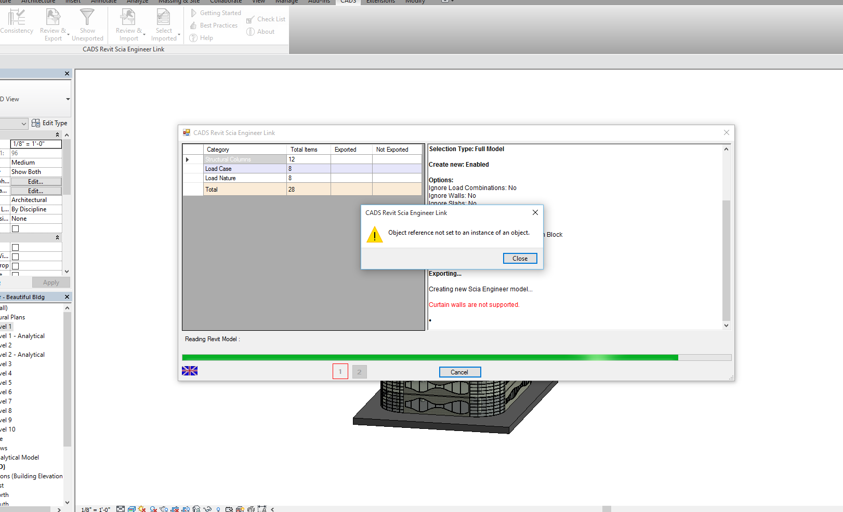The height and width of the screenshot is (512, 843).
Task: Click the view control bar collapse arrow
Action: [x=272, y=509]
